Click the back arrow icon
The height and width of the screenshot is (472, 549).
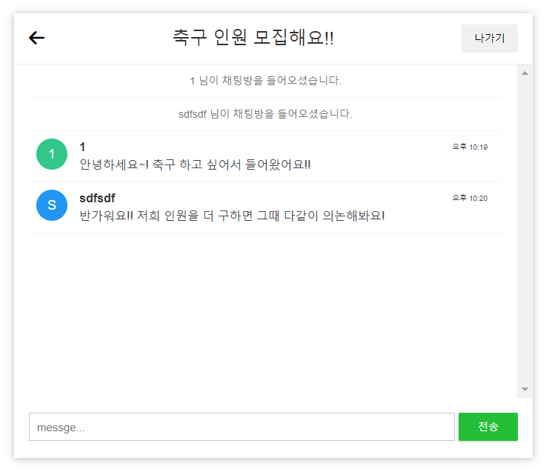click(x=37, y=38)
